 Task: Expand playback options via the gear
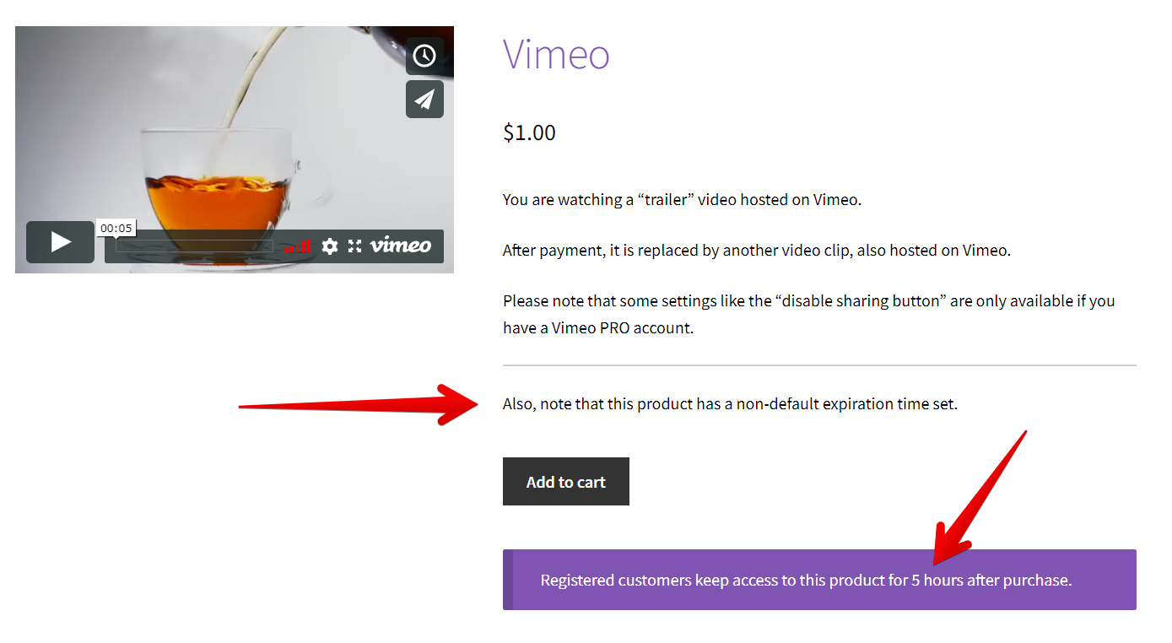pos(329,246)
